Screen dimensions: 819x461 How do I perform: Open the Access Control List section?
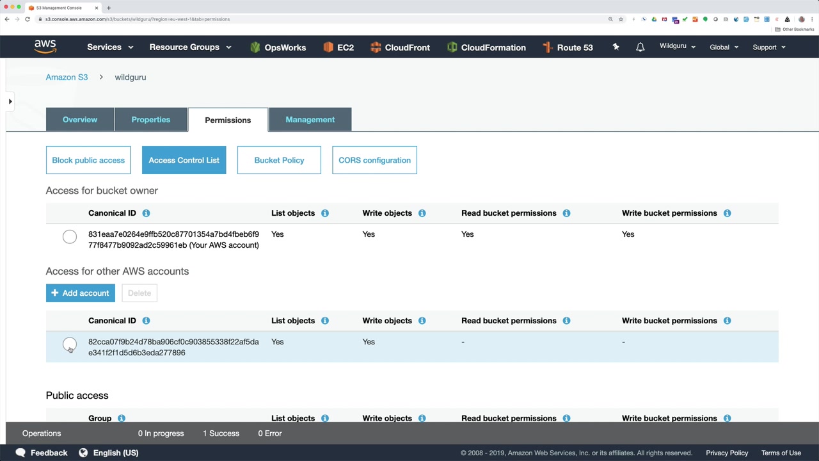coord(184,160)
